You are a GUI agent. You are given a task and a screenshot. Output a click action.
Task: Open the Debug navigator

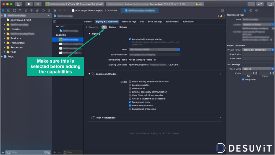pyautogui.click(x=37, y=10)
